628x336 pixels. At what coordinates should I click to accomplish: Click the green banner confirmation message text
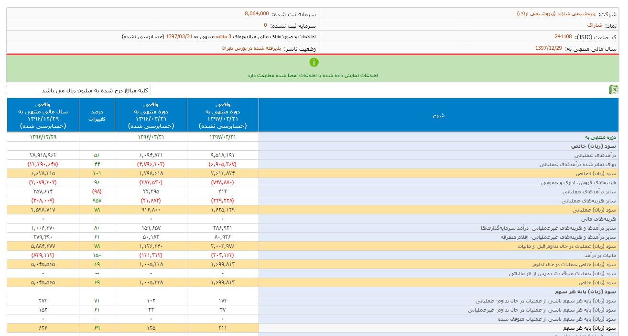click(313, 76)
